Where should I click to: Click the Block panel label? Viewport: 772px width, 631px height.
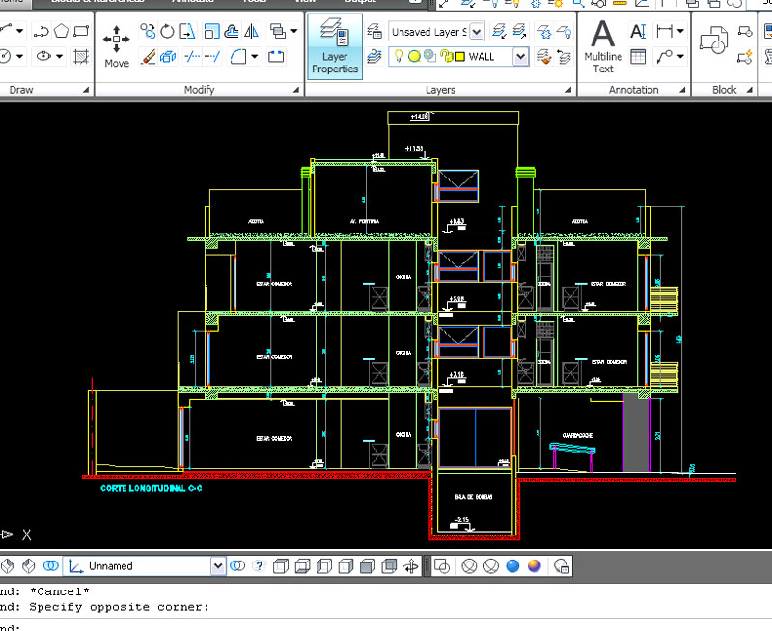coord(724,90)
